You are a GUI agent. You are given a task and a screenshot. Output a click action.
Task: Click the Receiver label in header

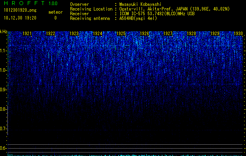pyautogui.click(x=79, y=14)
